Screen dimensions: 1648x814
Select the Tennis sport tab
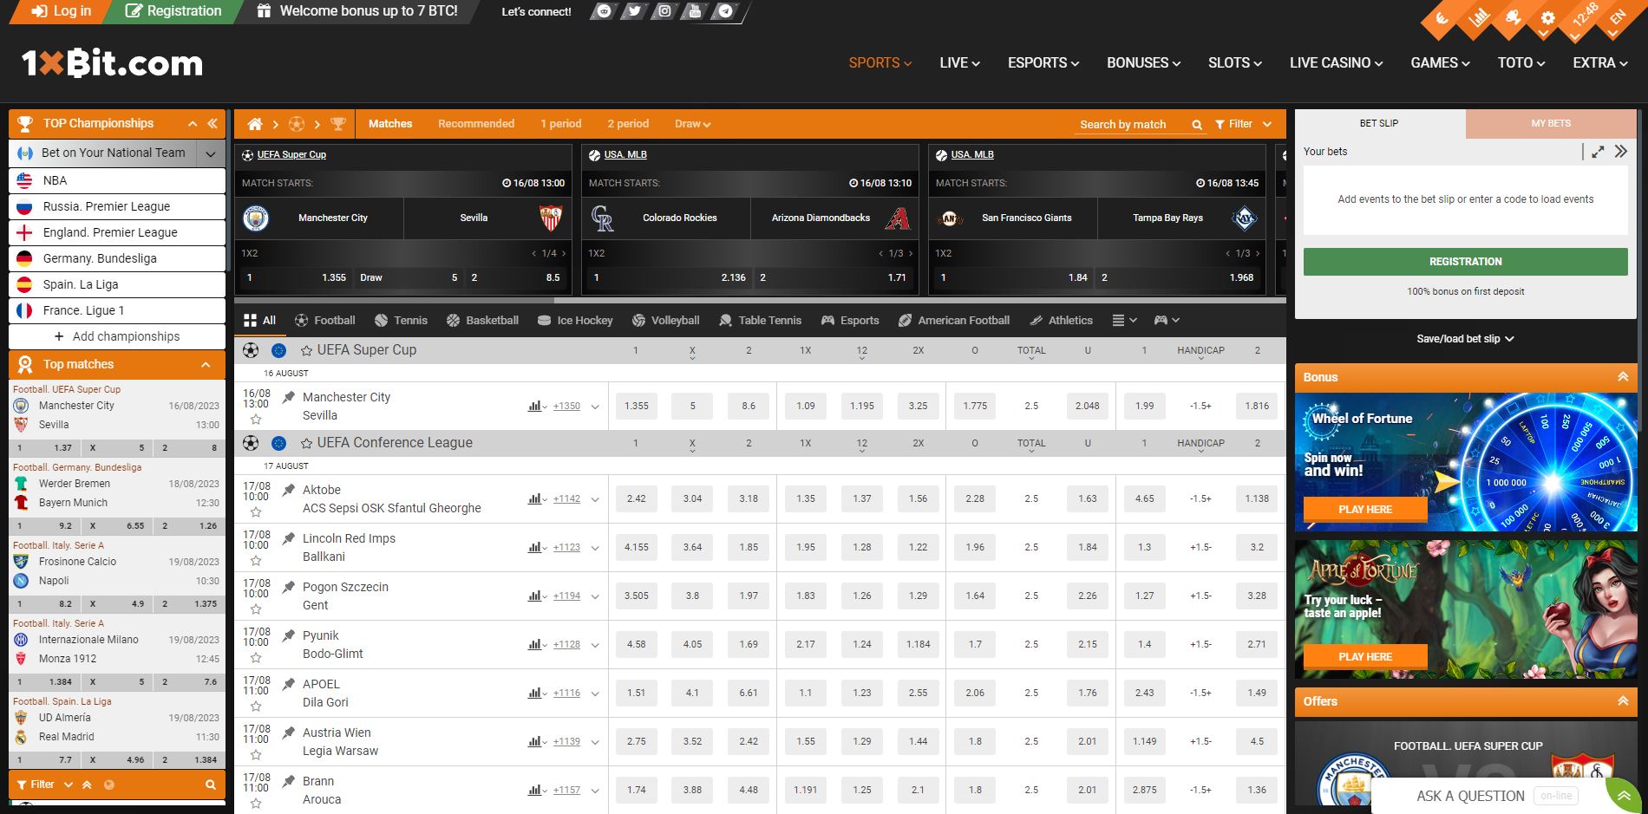point(401,321)
